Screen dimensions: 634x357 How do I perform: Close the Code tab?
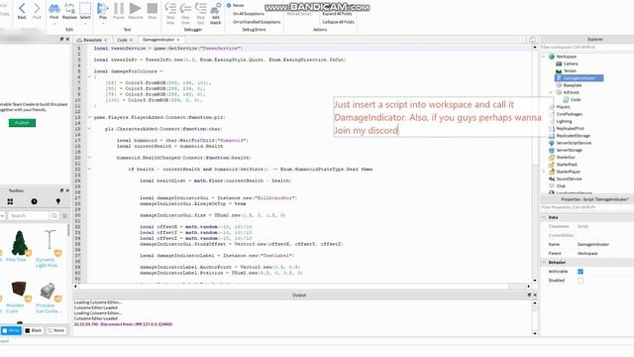coord(131,40)
